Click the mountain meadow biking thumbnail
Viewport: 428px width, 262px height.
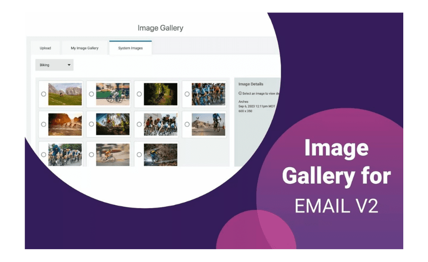pos(65,94)
